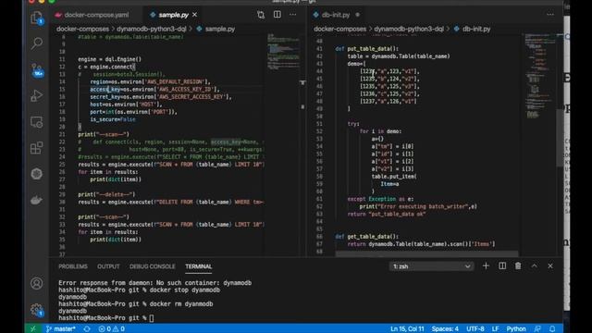
Task: Open the Remote Explorer view
Action: (x=37, y=122)
